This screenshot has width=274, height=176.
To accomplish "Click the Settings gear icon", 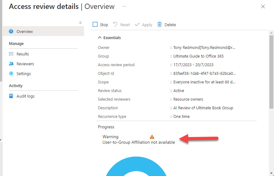I will [11, 74].
